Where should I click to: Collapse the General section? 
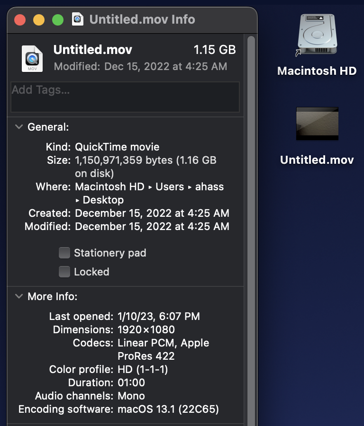tap(19, 127)
